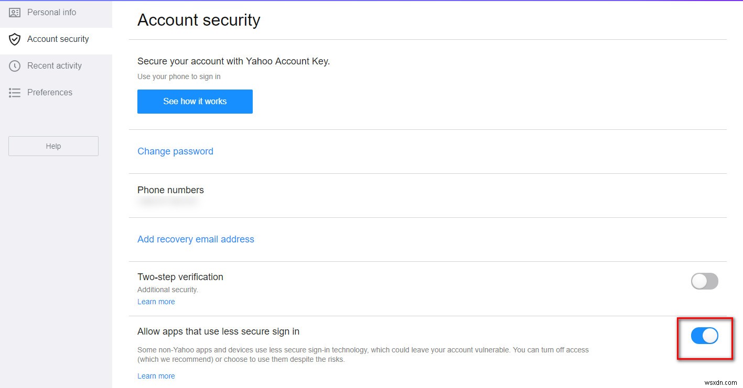Open the Preferences section
The width and height of the screenshot is (743, 388).
(49, 92)
